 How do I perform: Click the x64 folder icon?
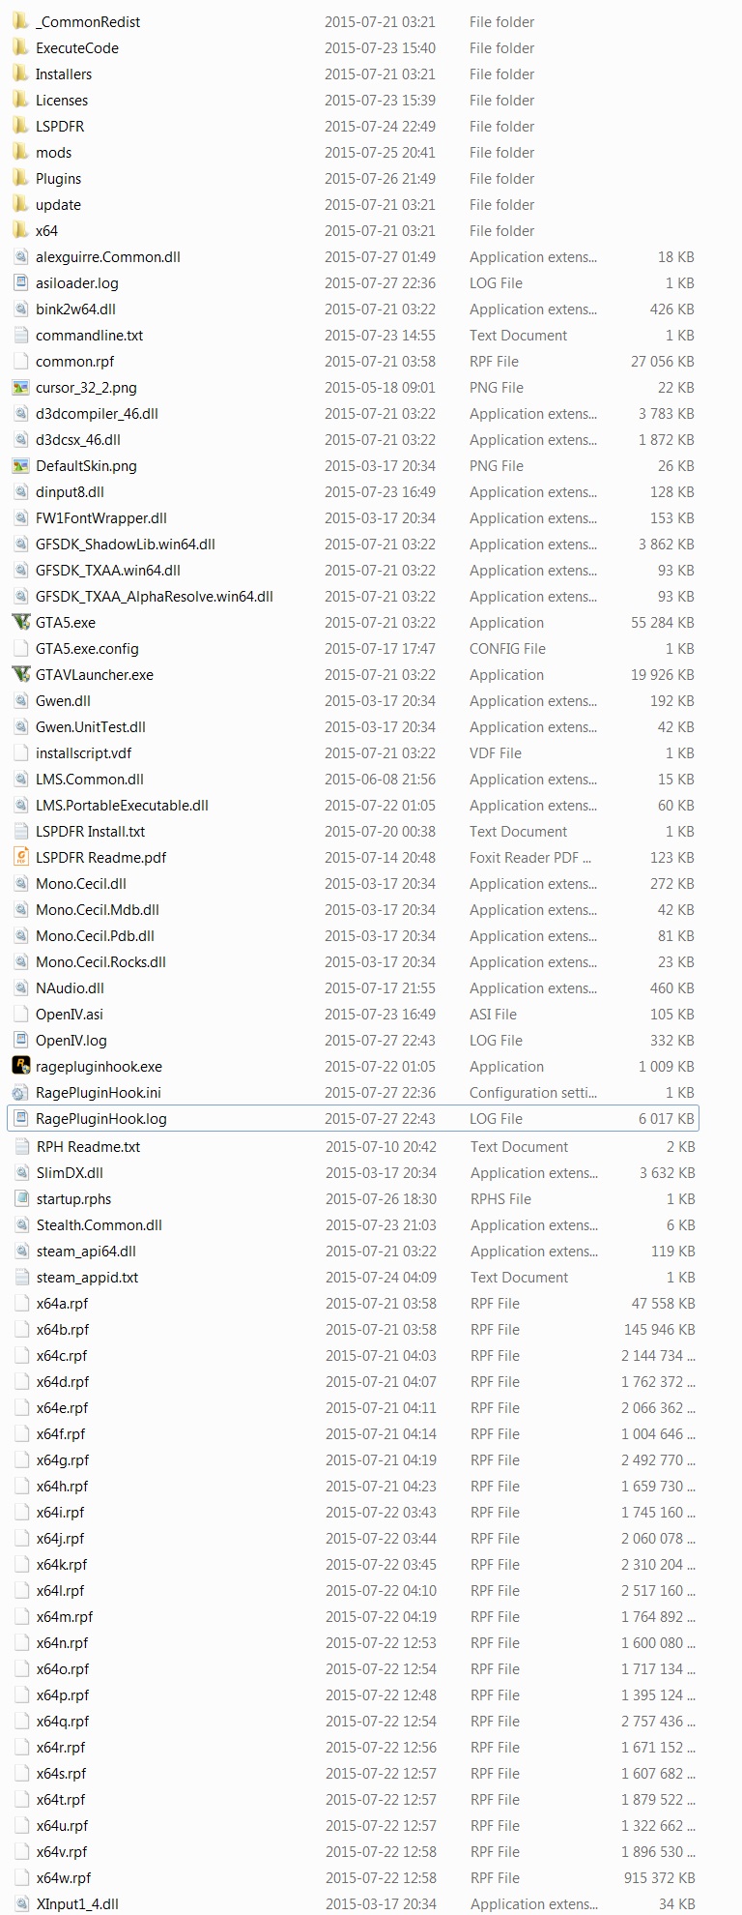coord(20,230)
